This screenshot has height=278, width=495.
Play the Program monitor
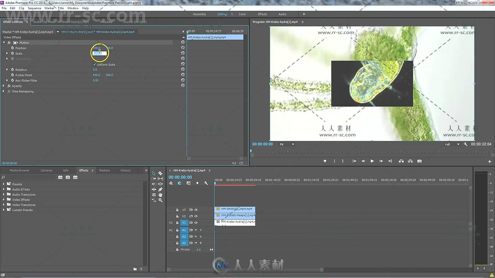(x=372, y=161)
